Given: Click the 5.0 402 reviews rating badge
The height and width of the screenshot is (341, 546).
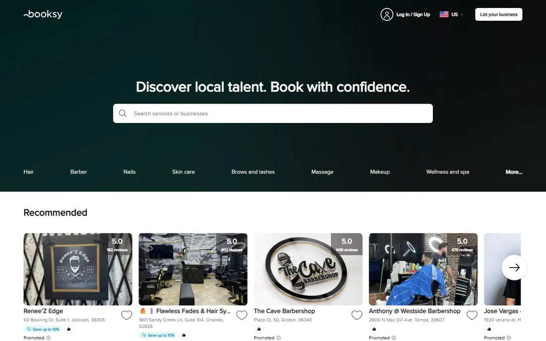Looking at the screenshot, I should [232, 244].
